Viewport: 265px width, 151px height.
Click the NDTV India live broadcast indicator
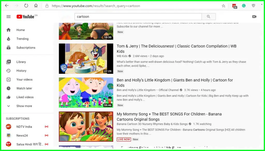pos(47,127)
